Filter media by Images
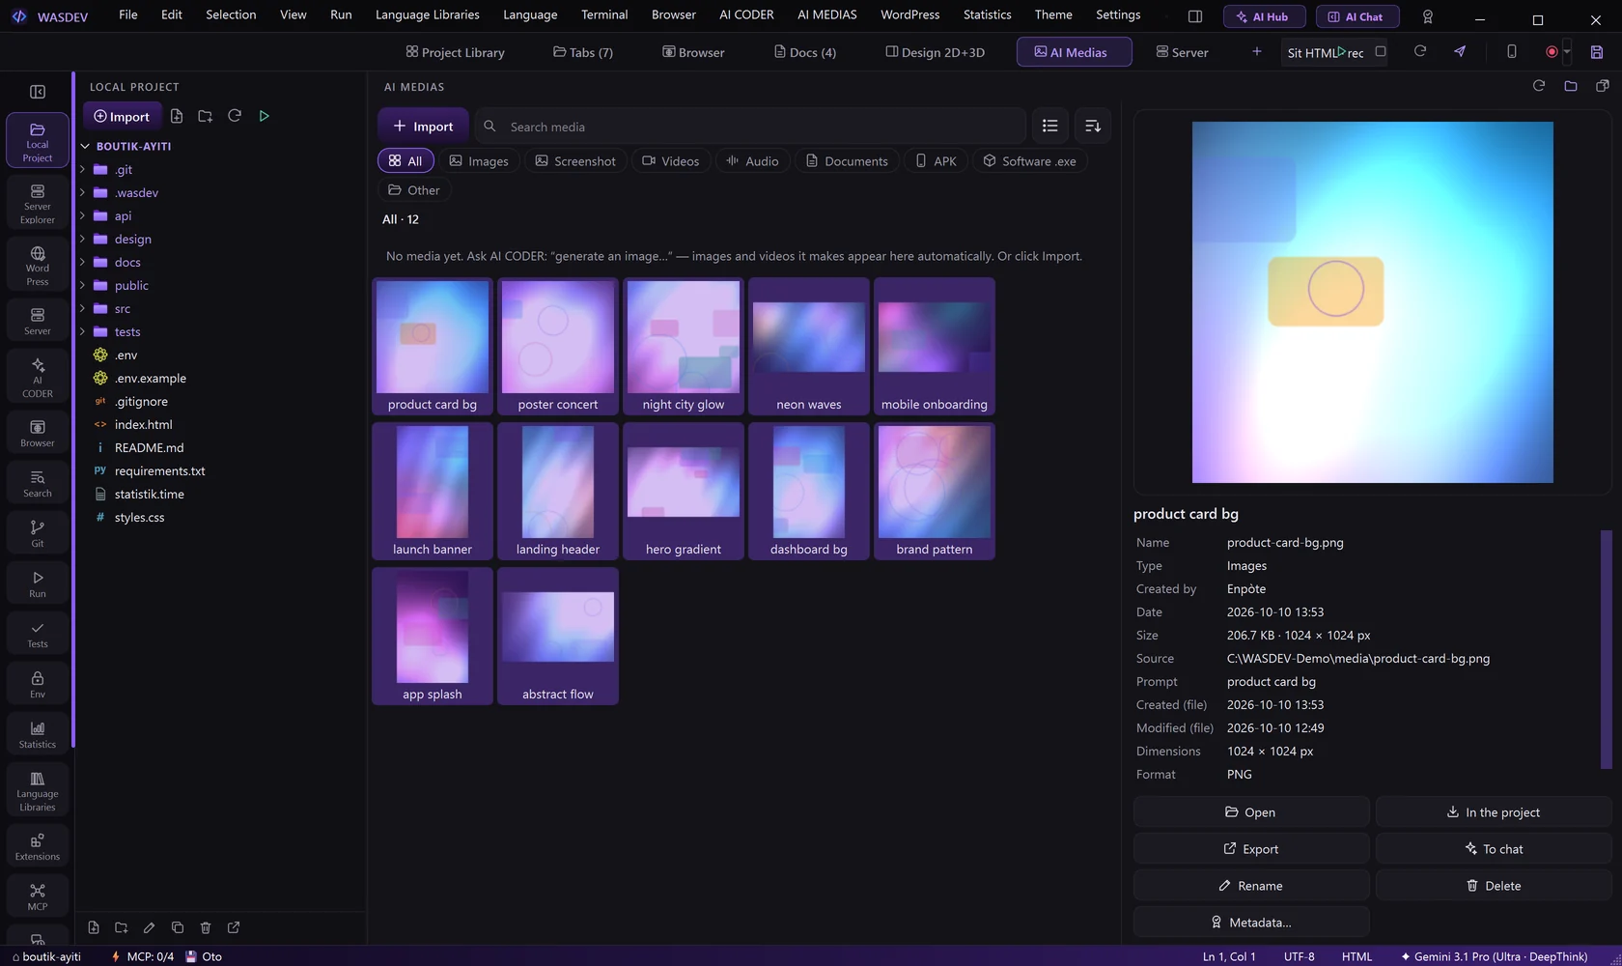The image size is (1622, 966). [x=479, y=161]
